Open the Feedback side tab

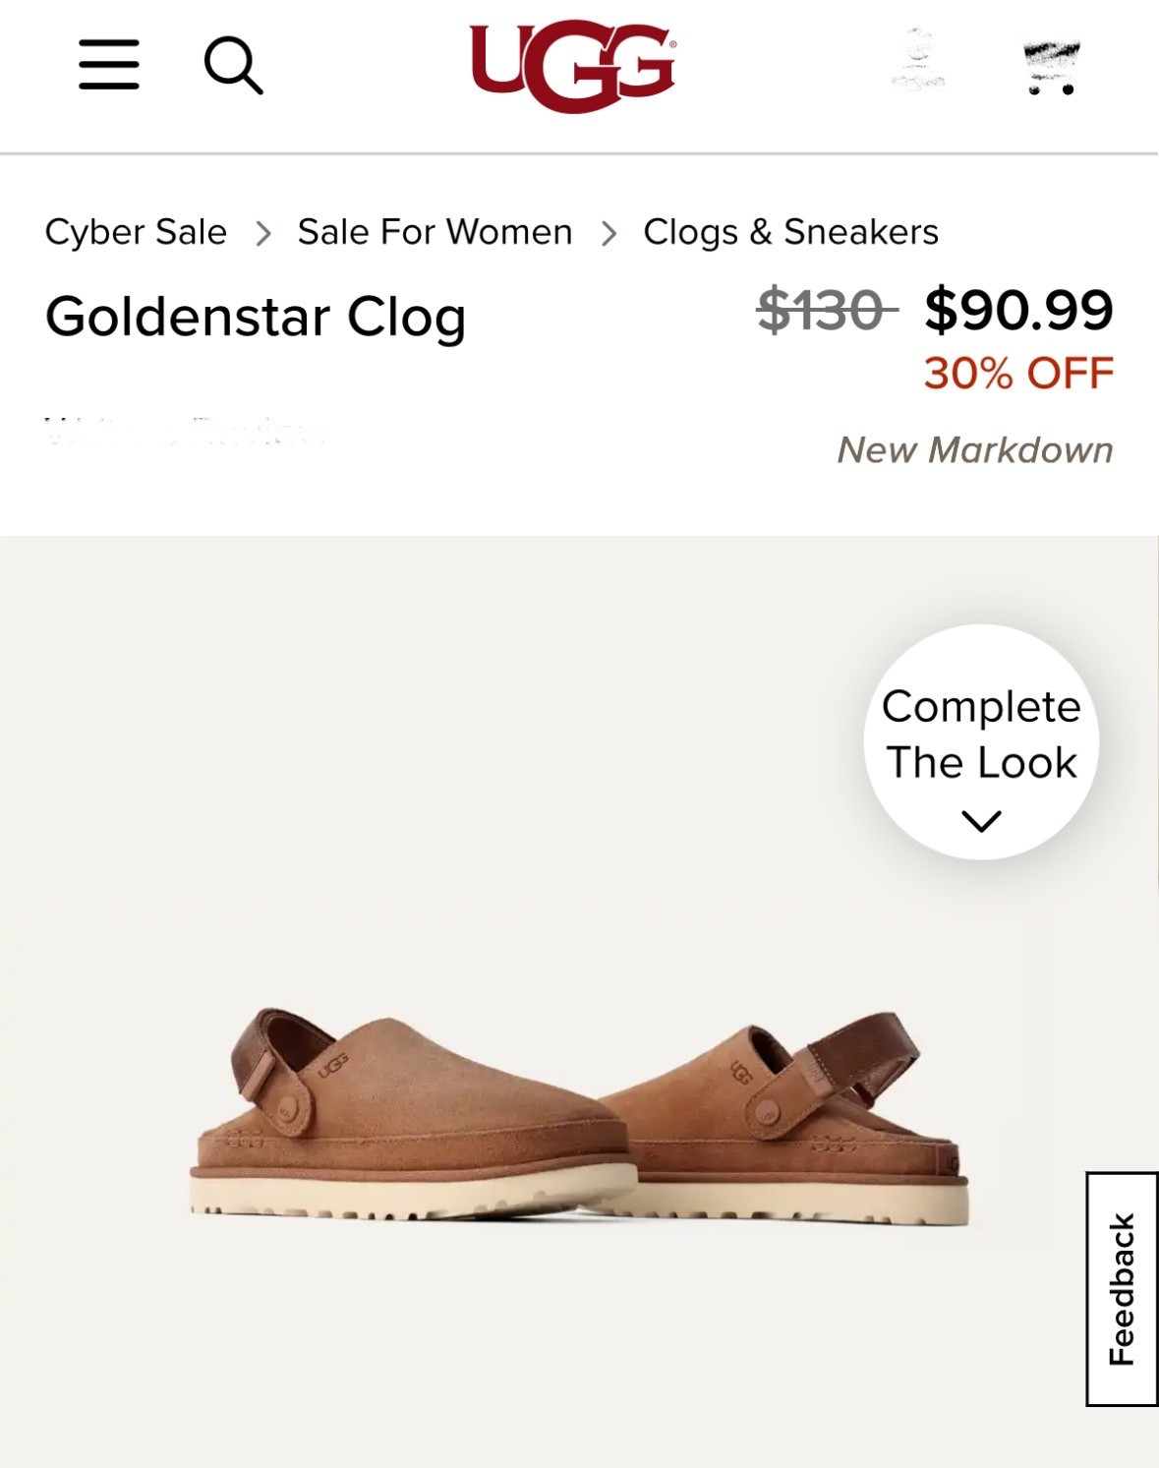1121,1298
